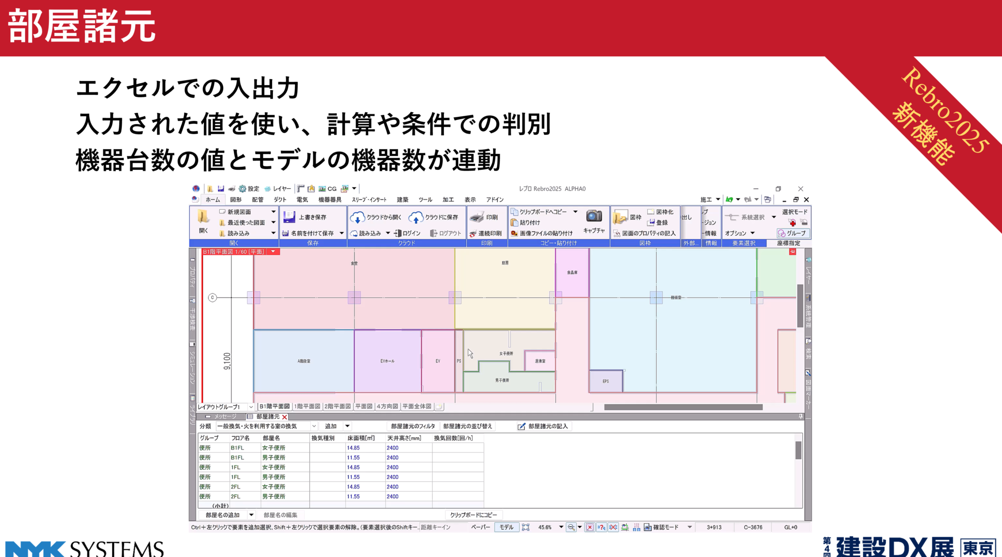
Task: Select the 貼り付け paste icon
Action: (x=515, y=223)
